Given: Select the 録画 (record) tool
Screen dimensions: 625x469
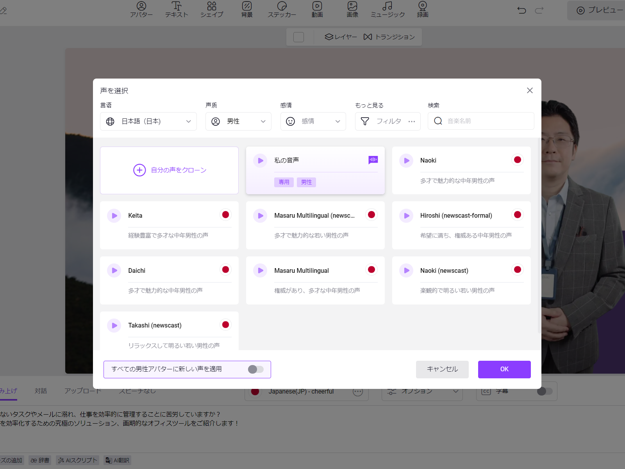Looking at the screenshot, I should coord(422,10).
